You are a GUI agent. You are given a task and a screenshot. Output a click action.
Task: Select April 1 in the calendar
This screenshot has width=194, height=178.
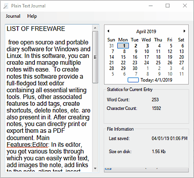click(x=123, y=46)
